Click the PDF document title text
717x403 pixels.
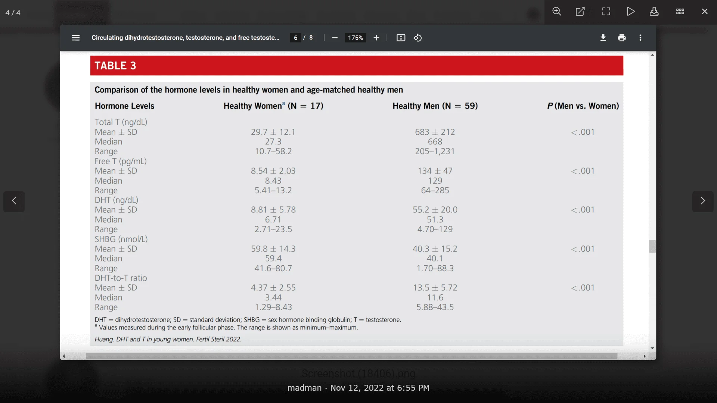tap(185, 38)
